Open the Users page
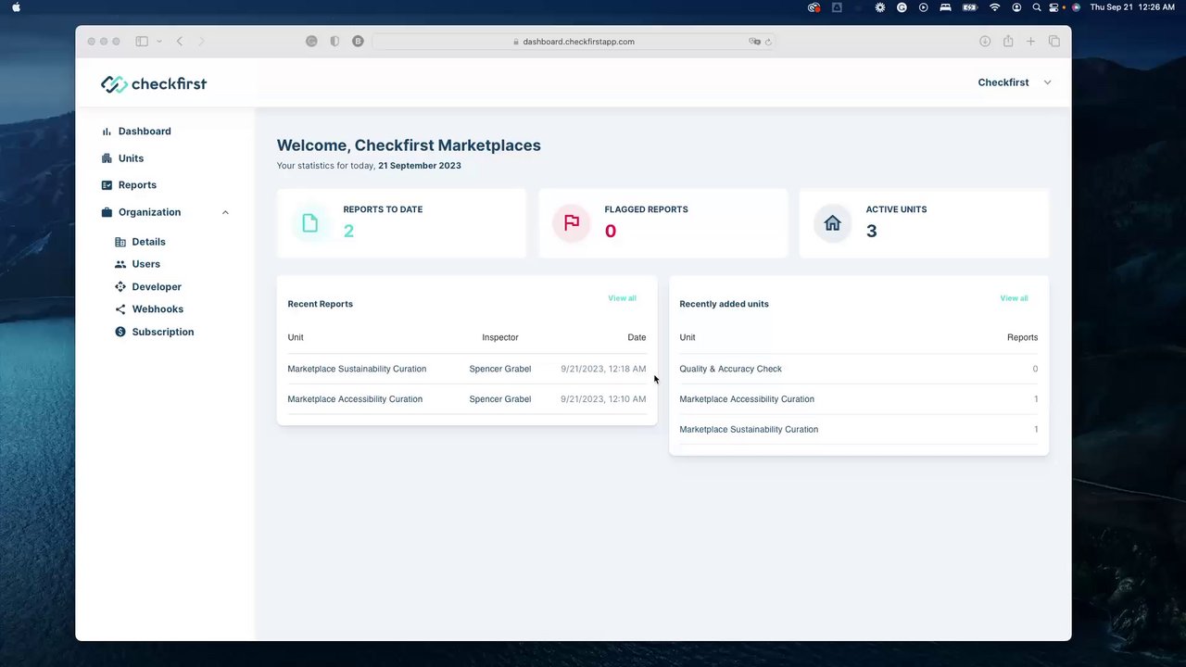 coord(145,264)
